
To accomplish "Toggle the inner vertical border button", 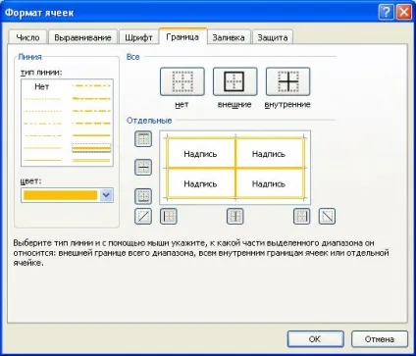I will coord(235,216).
